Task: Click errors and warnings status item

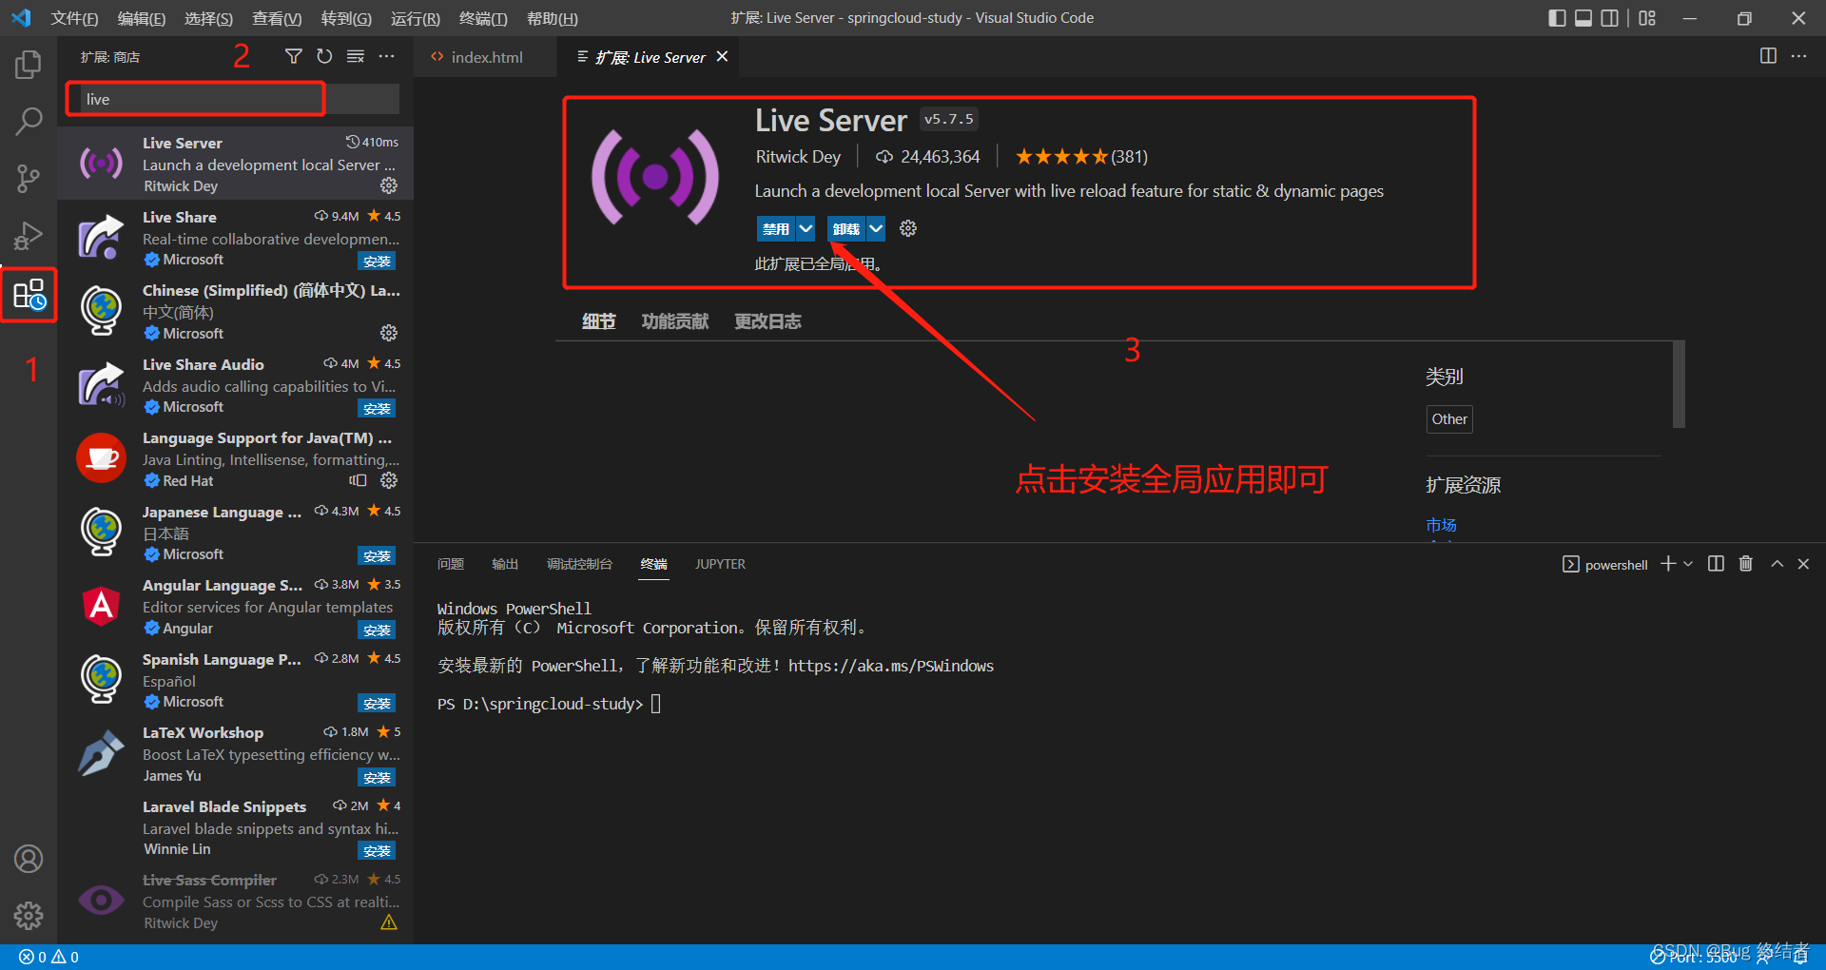Action: 49,957
